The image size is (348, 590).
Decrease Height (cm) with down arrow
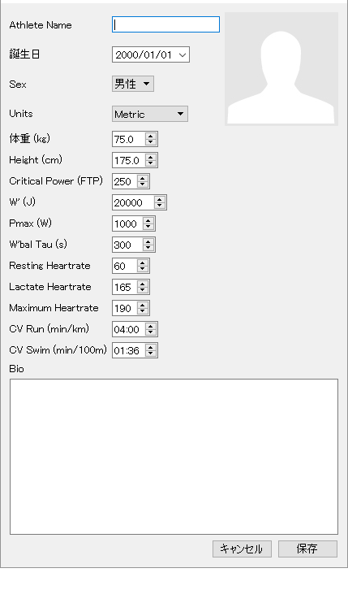click(151, 163)
